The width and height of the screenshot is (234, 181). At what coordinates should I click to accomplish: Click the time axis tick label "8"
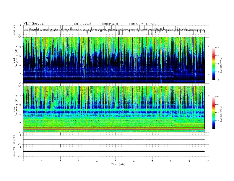tap(171, 161)
